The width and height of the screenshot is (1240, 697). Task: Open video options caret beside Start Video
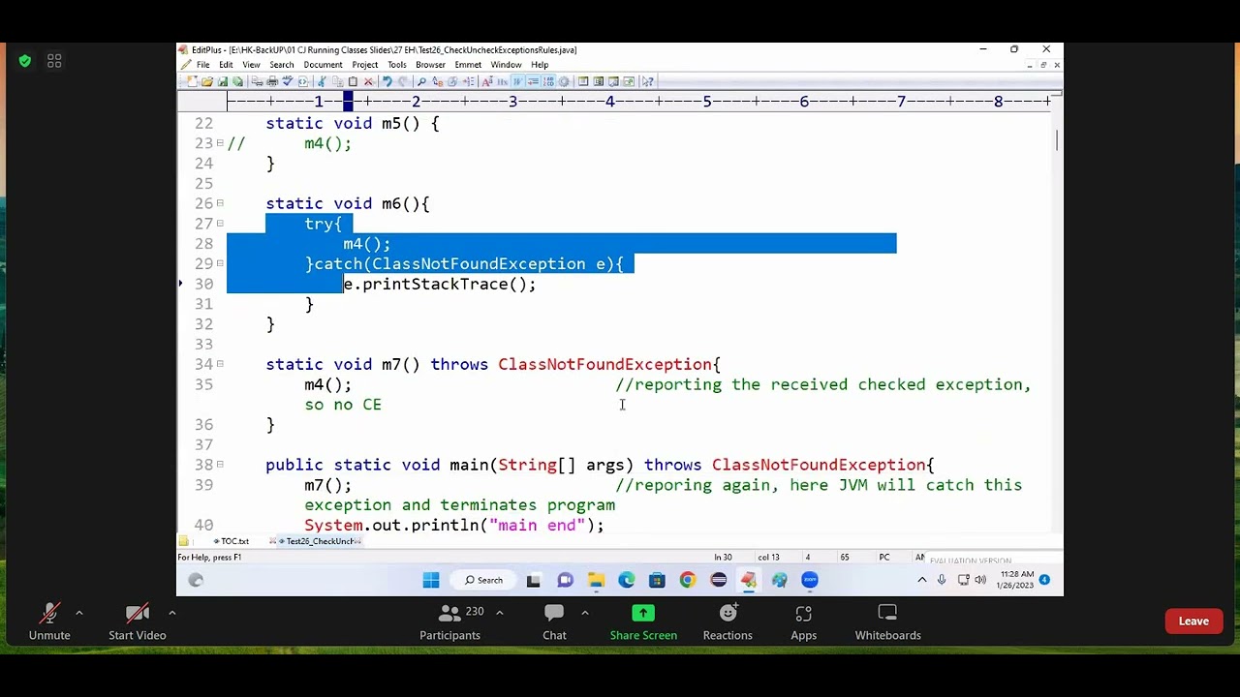(171, 613)
